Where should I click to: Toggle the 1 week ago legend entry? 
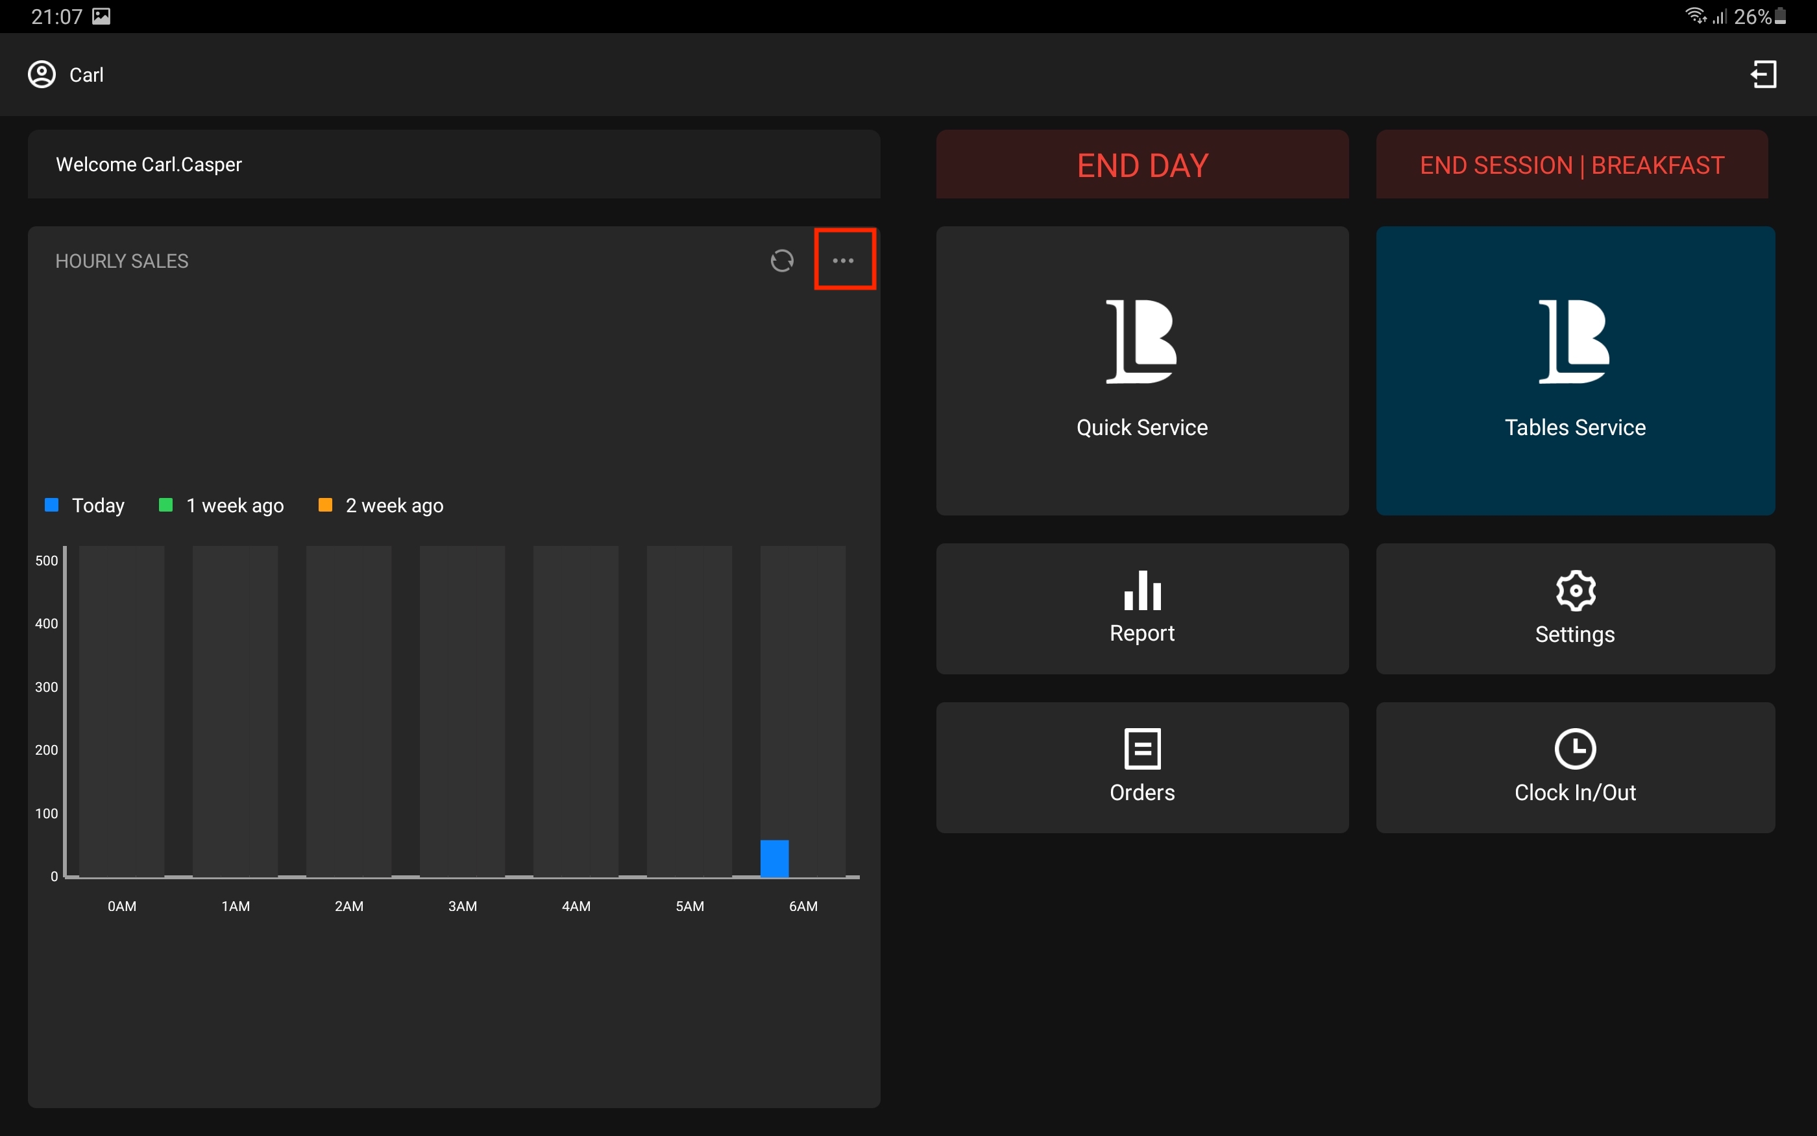pyautogui.click(x=234, y=506)
